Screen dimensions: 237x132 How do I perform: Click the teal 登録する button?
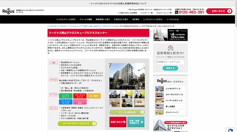(x=170, y=68)
